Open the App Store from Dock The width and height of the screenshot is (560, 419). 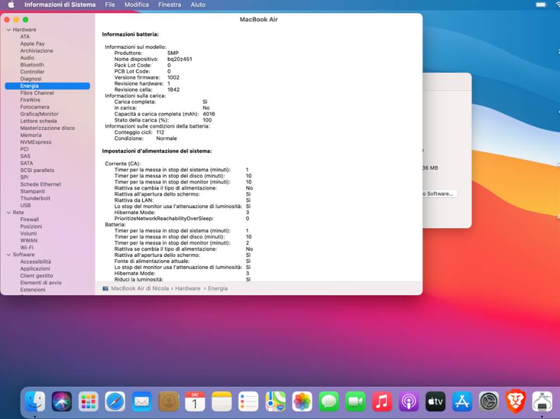click(462, 401)
